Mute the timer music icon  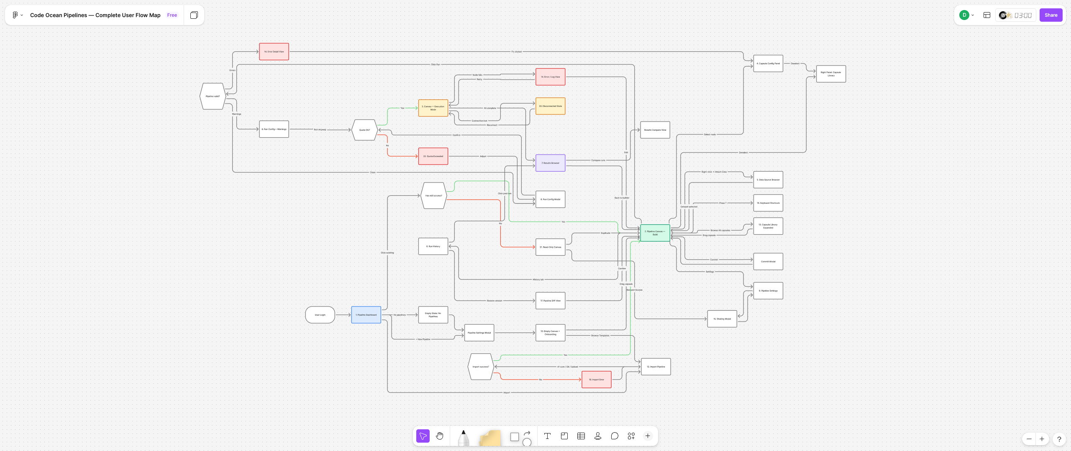[1003, 15]
